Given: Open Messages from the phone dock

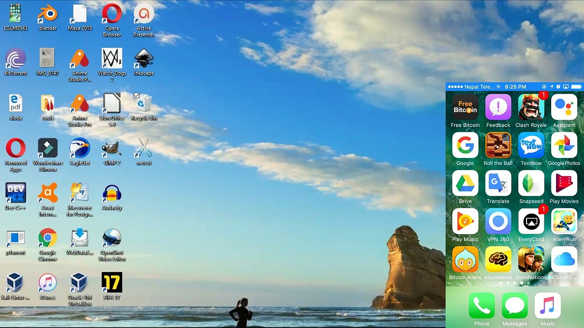Looking at the screenshot, I should 515,306.
